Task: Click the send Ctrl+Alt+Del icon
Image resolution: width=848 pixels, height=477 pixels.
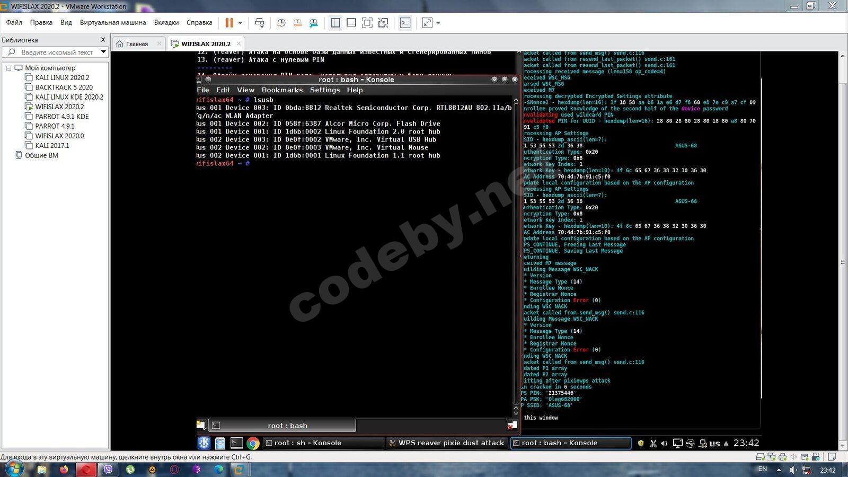Action: pyautogui.click(x=259, y=23)
